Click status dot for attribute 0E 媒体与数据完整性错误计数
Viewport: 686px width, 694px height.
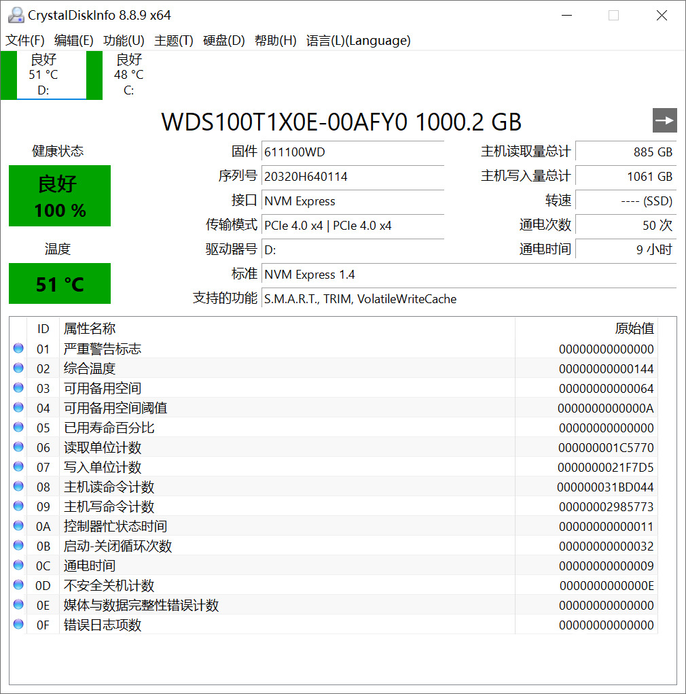[18, 604]
